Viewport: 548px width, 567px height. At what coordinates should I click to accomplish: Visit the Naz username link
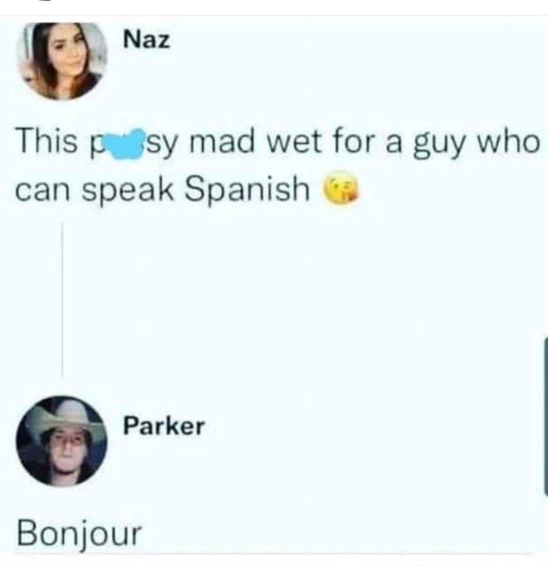(147, 40)
